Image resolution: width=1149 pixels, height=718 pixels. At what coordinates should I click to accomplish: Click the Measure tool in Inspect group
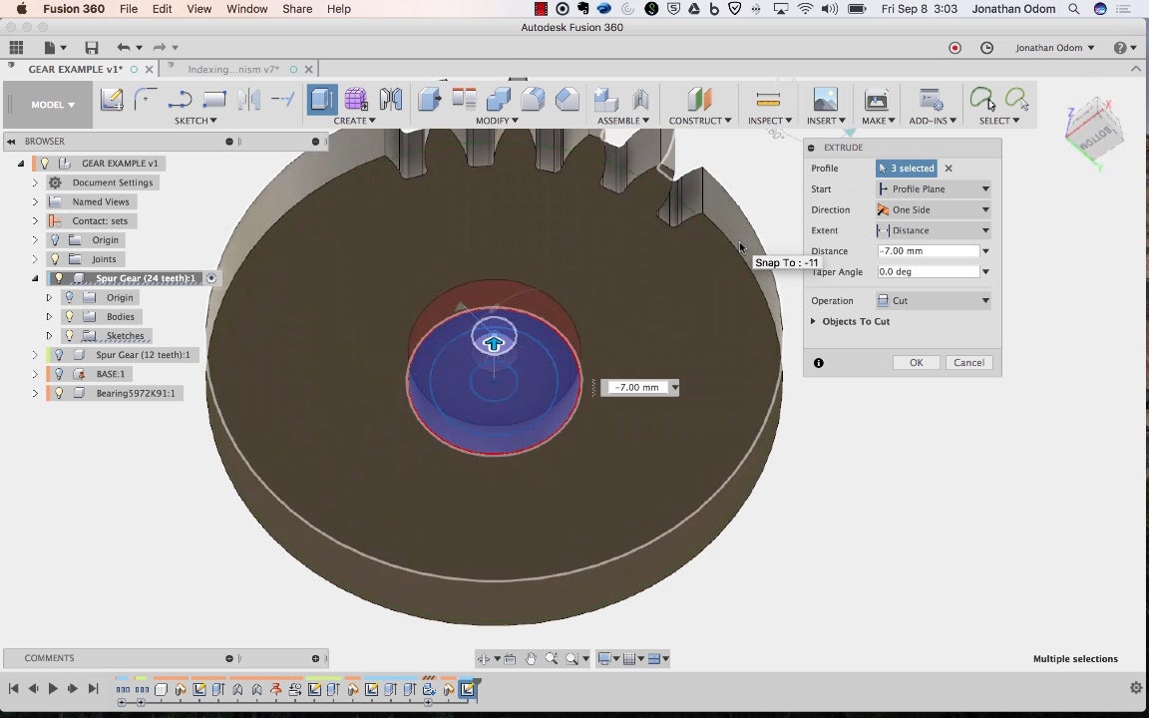768,100
